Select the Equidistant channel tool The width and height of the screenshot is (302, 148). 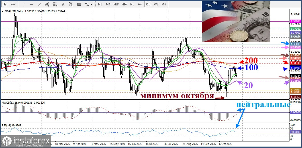47,4
